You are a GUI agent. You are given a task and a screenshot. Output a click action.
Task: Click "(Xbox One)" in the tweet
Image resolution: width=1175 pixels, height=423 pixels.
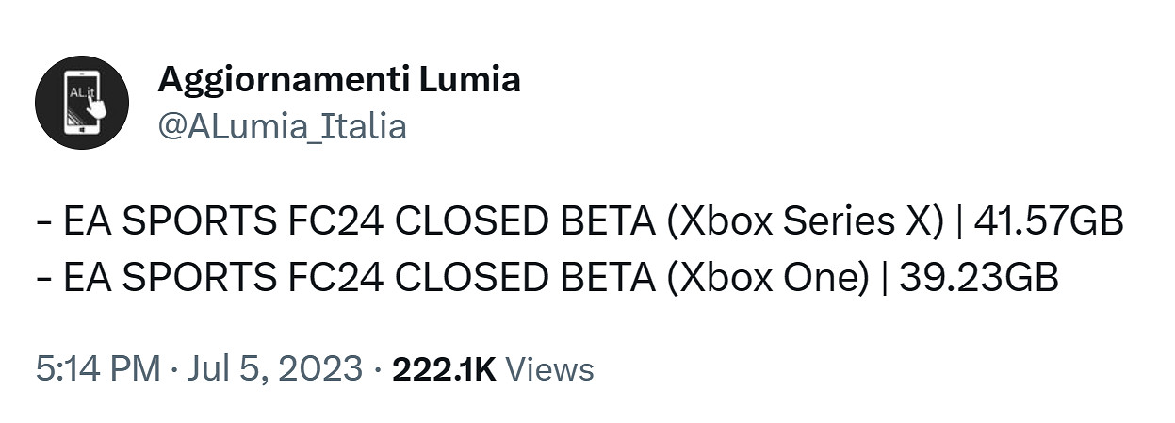pos(764,278)
